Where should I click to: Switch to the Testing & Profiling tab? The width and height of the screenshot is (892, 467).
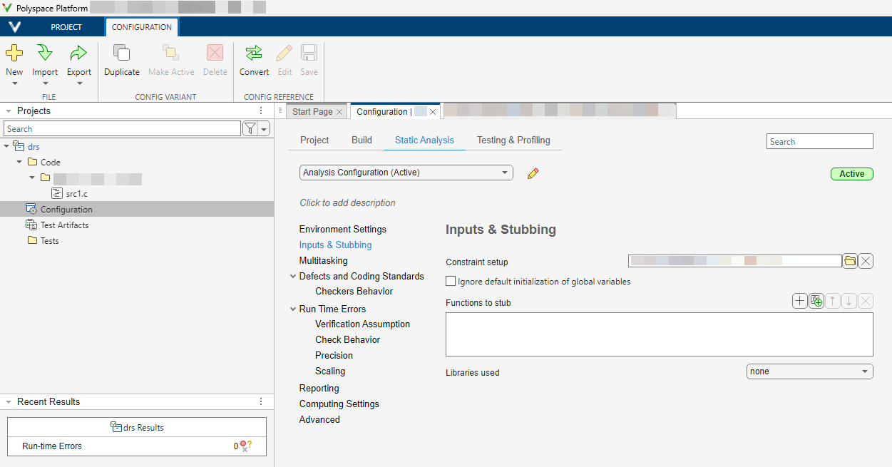point(513,140)
